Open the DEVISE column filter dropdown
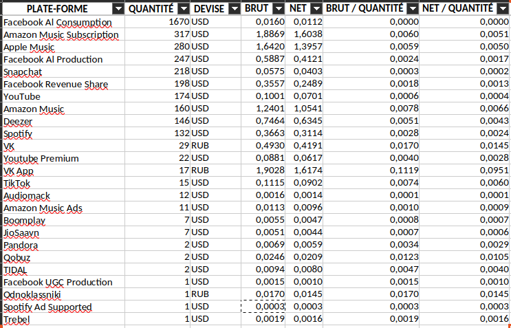Screen dimensions: 511x328 (x=235, y=9)
